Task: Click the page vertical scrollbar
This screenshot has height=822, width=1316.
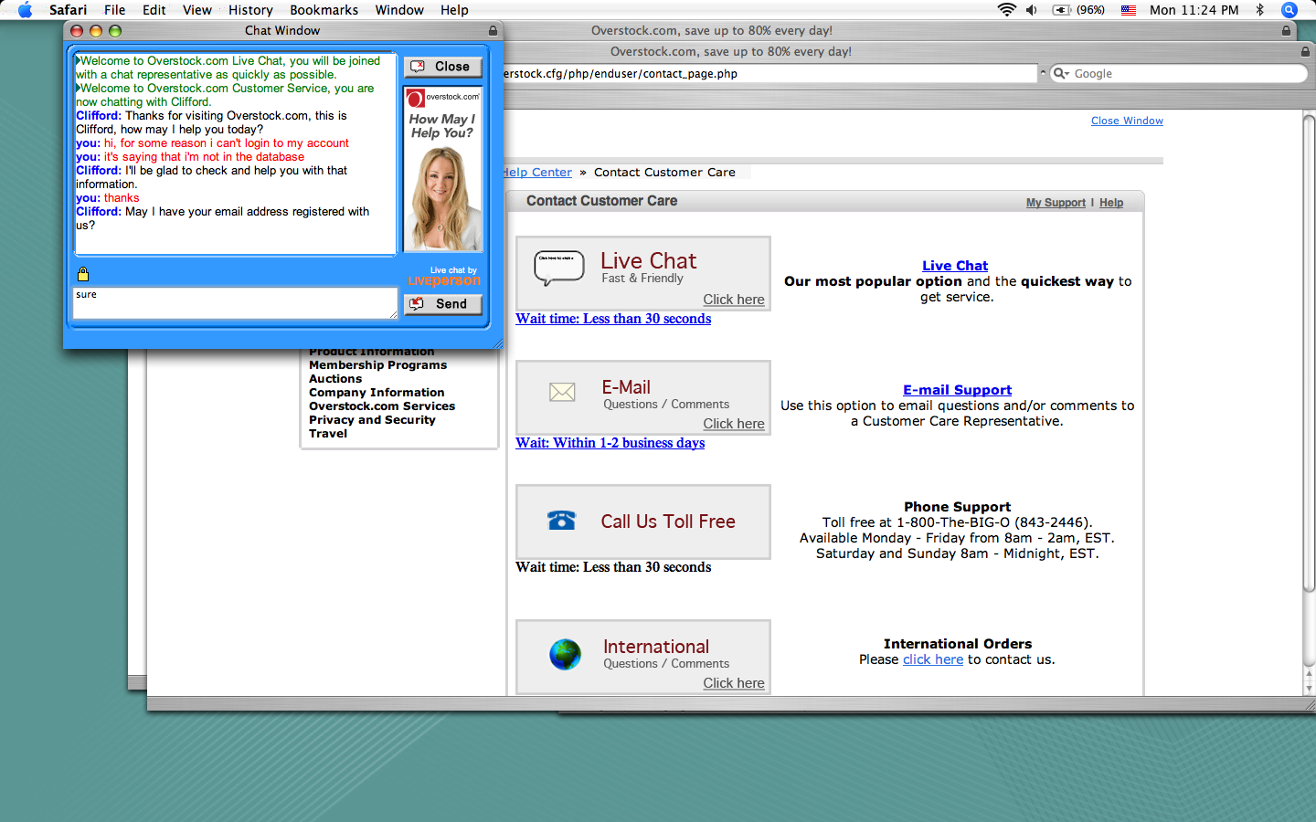Action: pyautogui.click(x=1308, y=365)
